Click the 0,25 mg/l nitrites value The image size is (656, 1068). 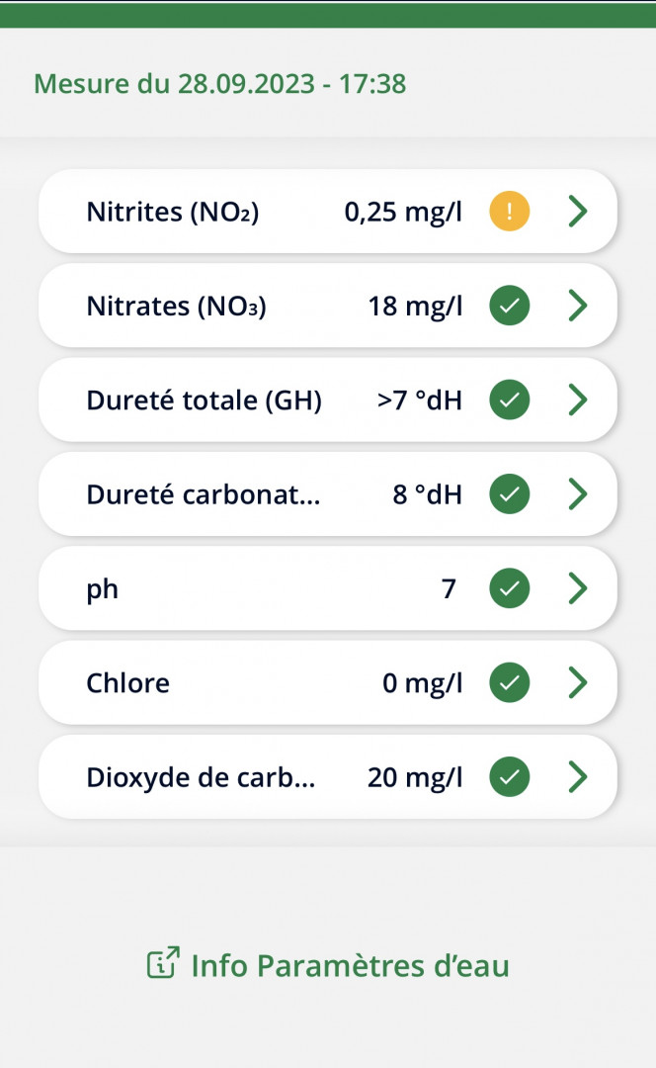pos(403,212)
